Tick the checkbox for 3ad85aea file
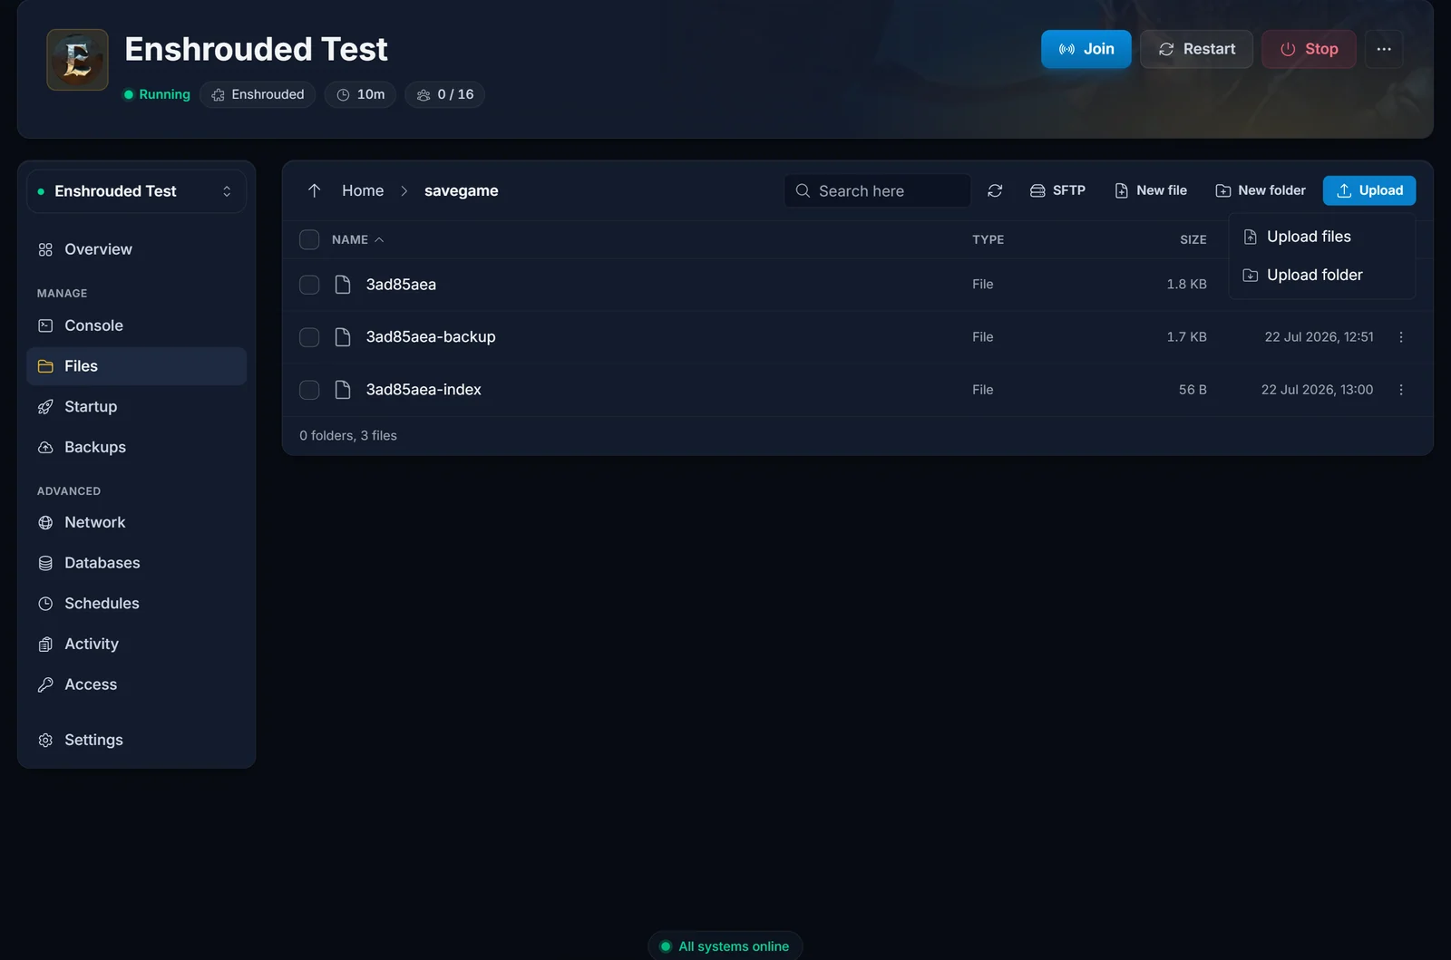This screenshot has height=960, width=1451. [x=309, y=285]
